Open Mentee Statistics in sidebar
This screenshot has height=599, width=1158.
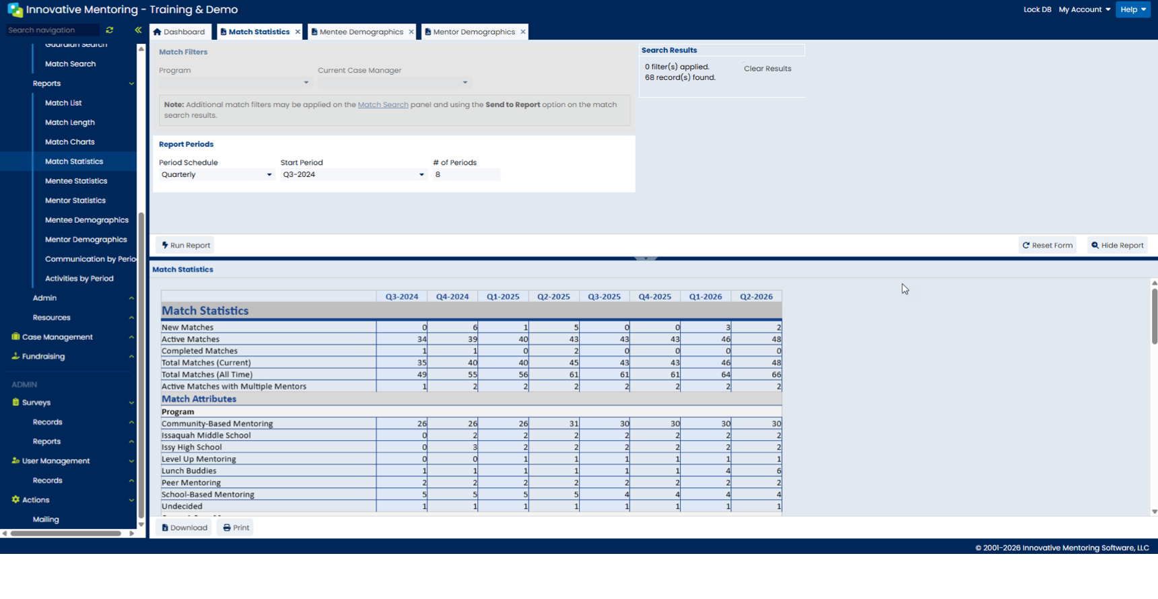pyautogui.click(x=76, y=181)
